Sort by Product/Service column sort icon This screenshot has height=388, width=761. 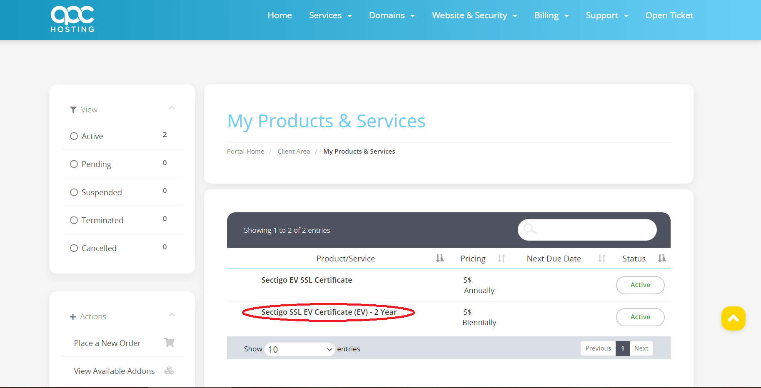tap(440, 259)
